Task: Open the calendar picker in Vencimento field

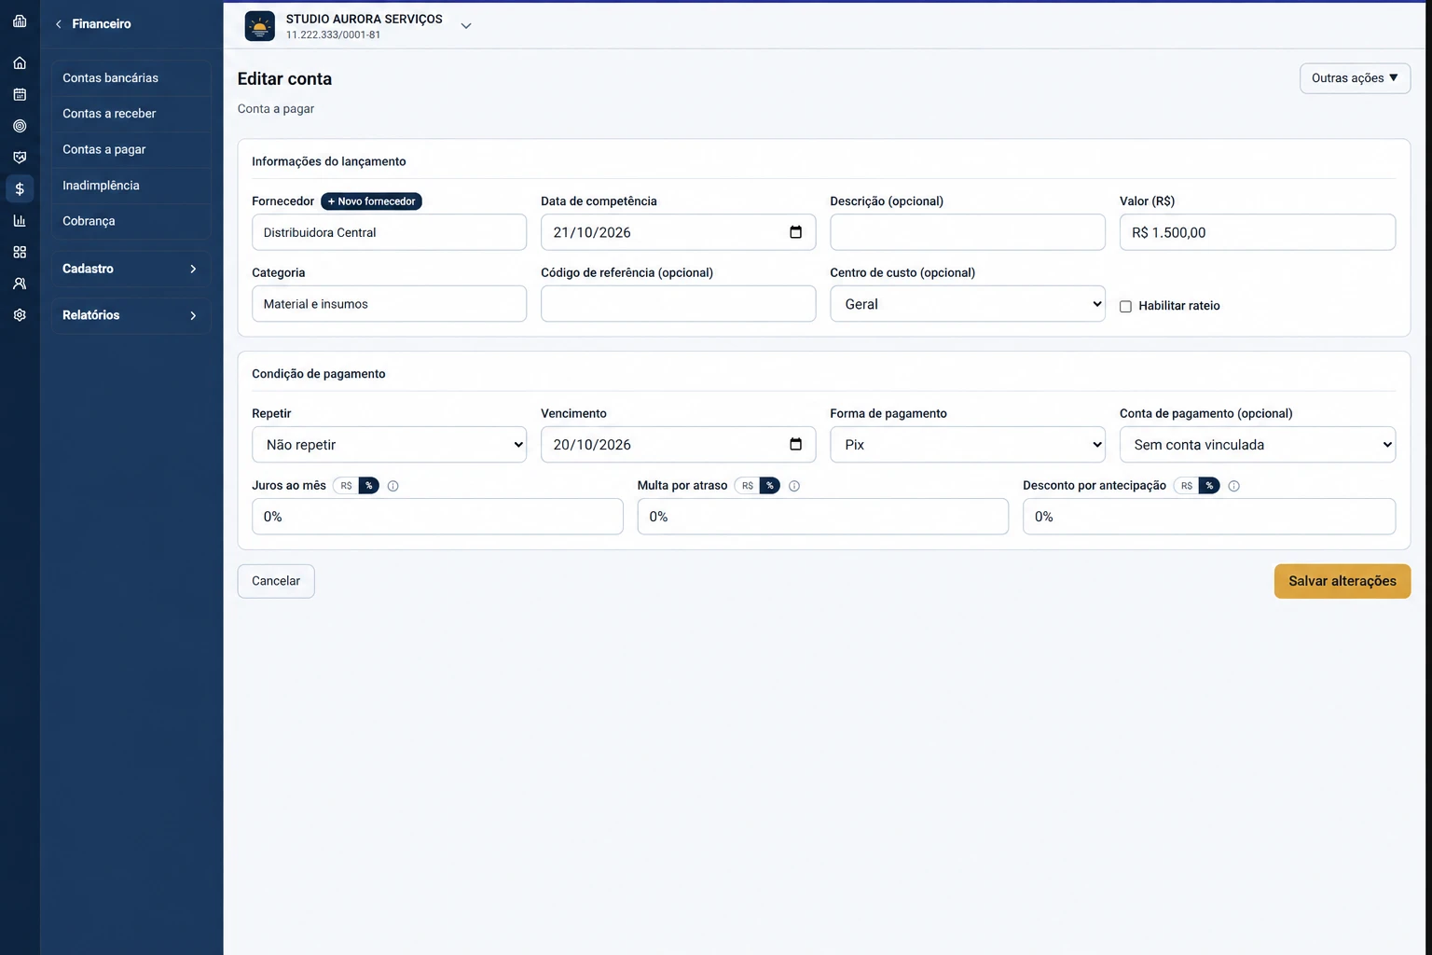Action: [795, 444]
